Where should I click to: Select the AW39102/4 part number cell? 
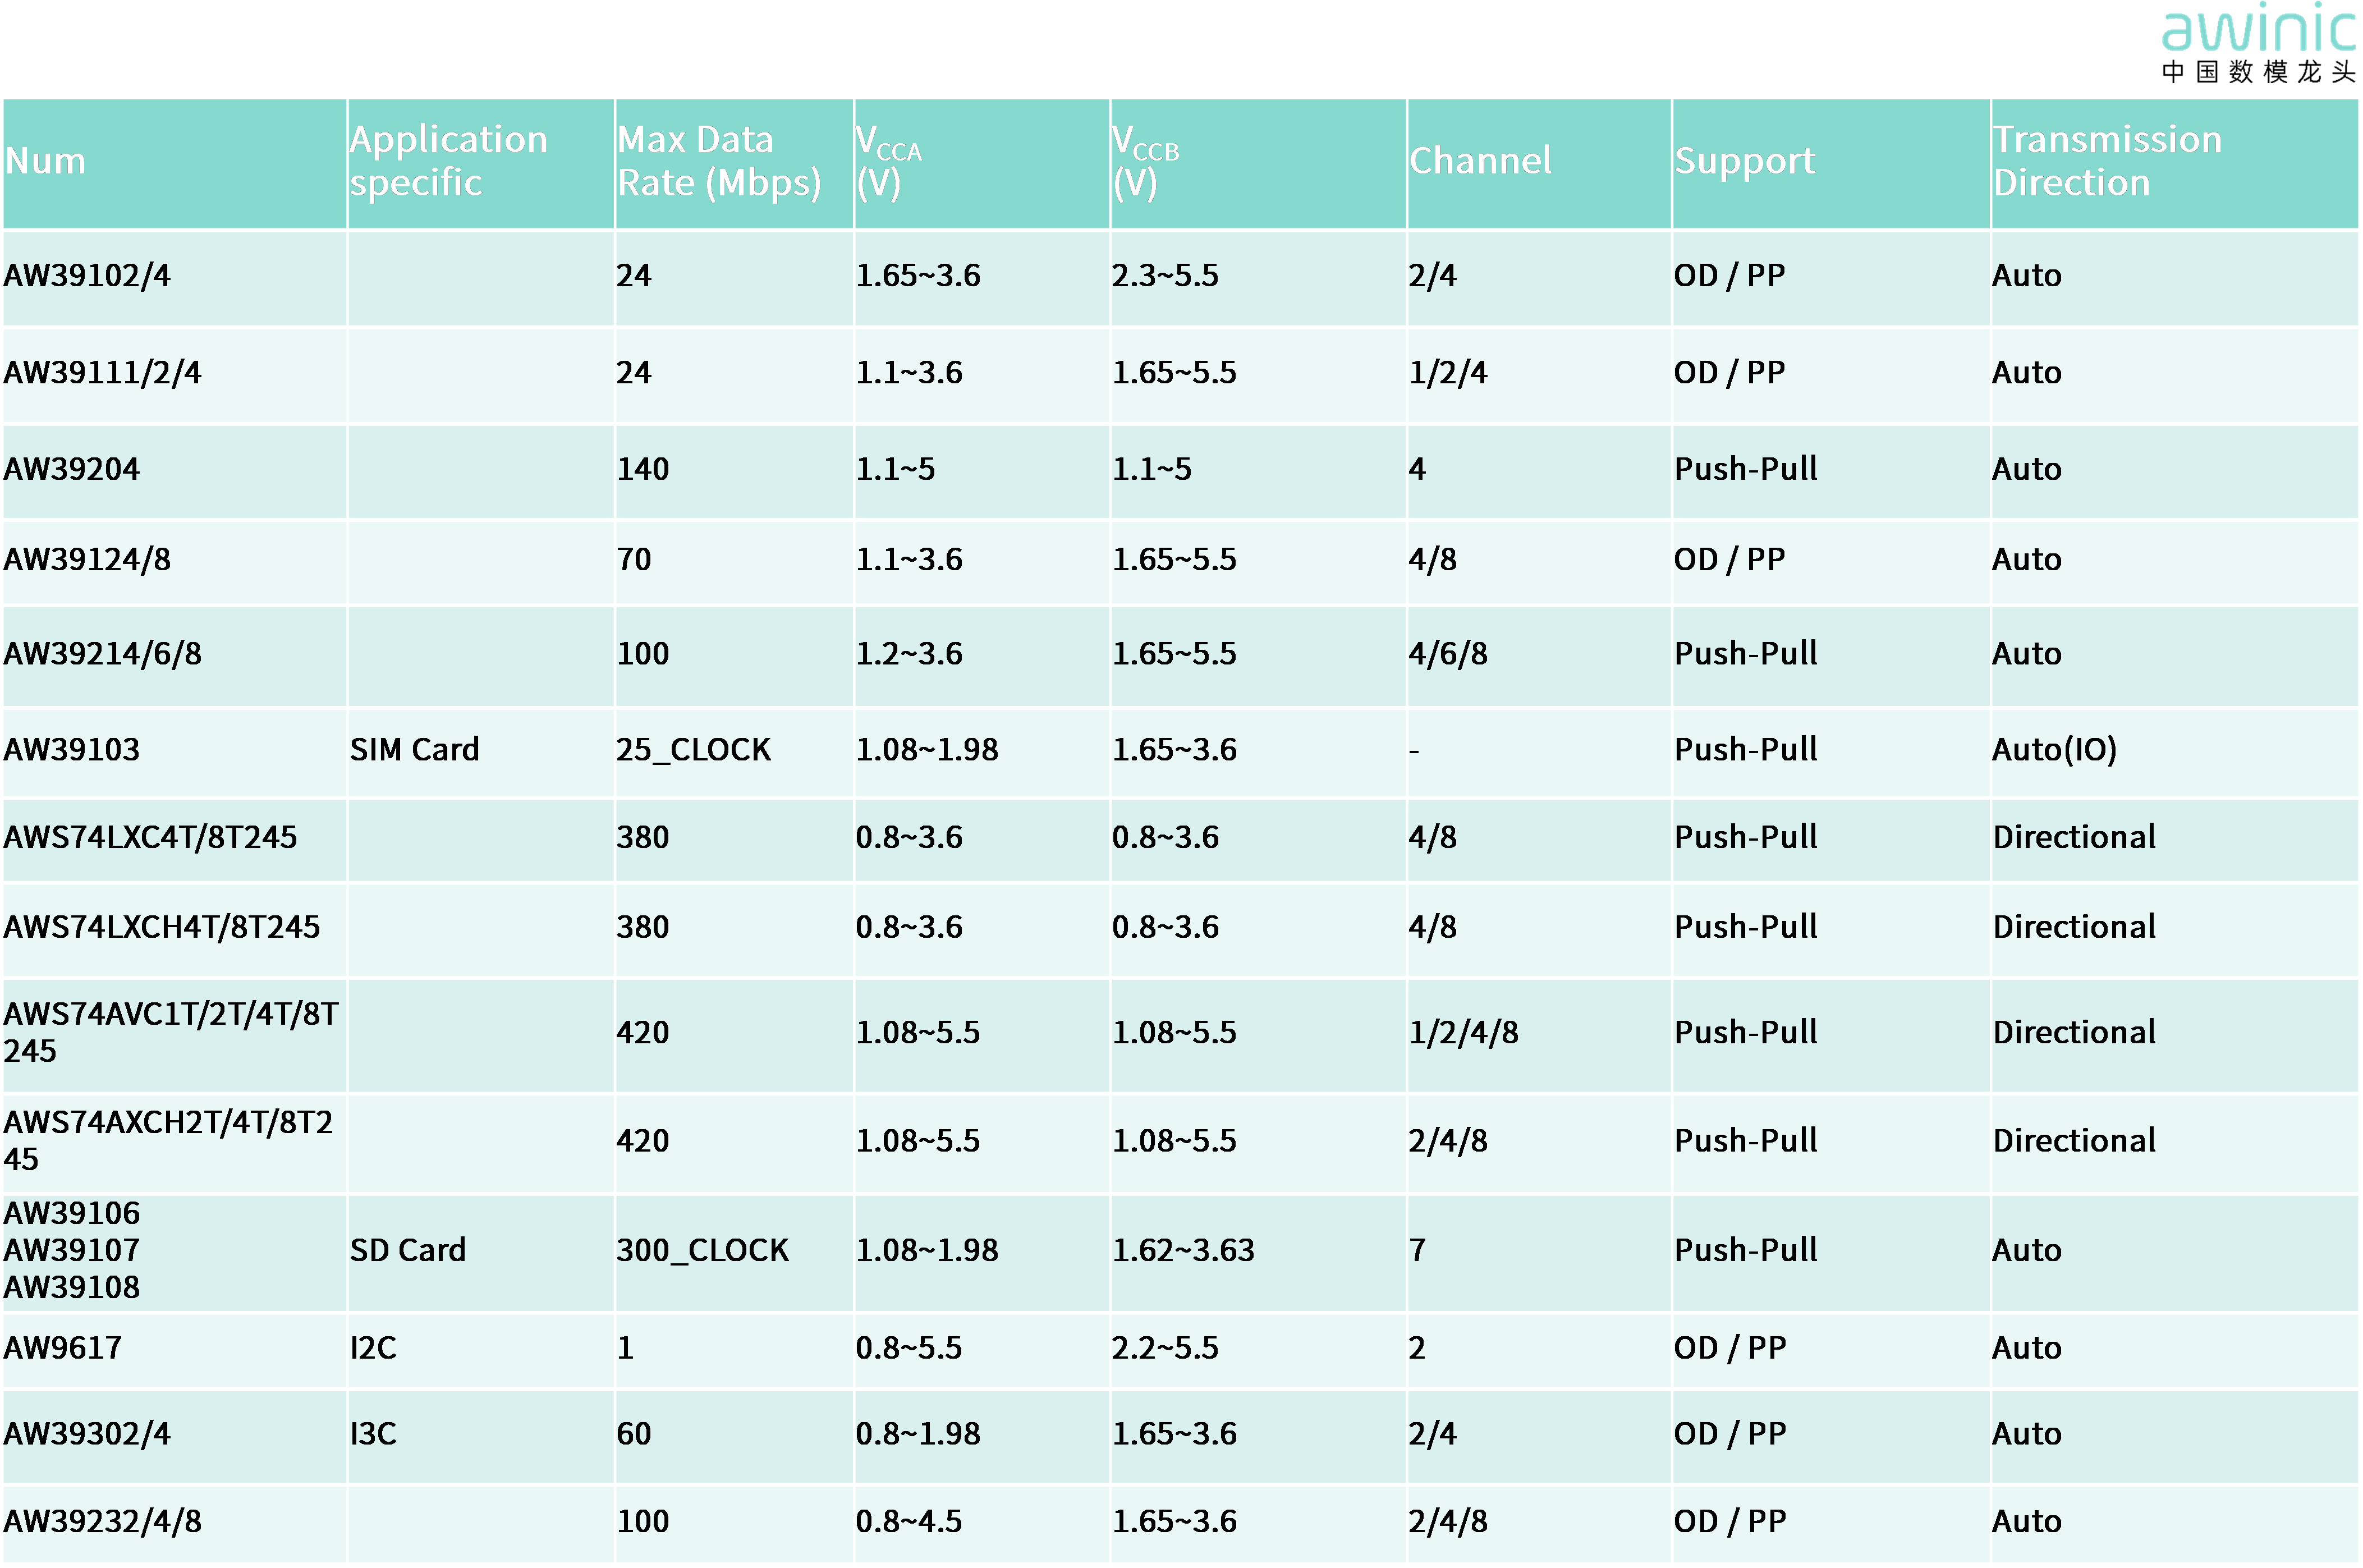[87, 275]
